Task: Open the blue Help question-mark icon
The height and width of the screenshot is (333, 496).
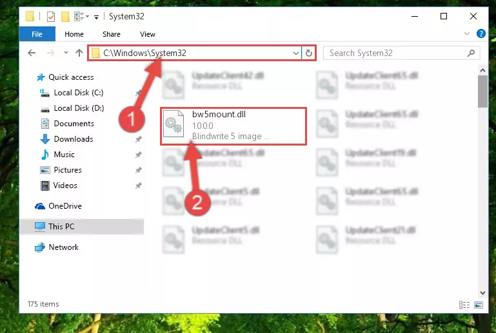Action: (x=481, y=33)
